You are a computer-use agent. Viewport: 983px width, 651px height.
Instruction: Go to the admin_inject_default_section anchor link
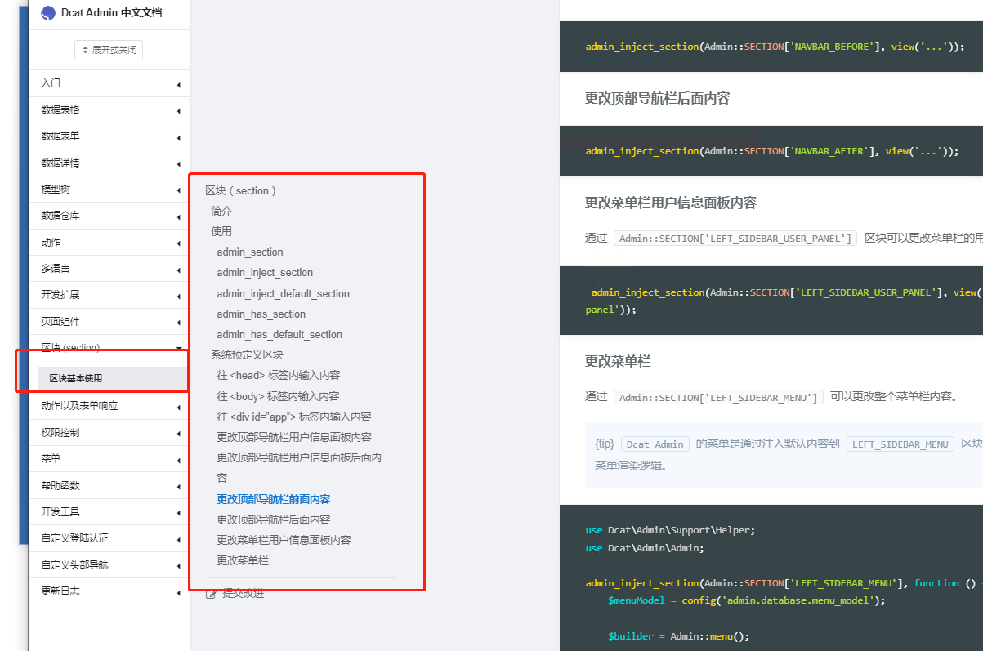[283, 293]
